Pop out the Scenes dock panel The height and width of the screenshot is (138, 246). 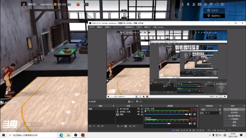pos(113,106)
